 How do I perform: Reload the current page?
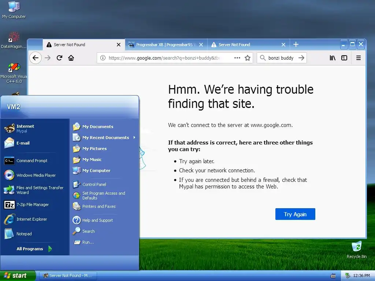pyautogui.click(x=59, y=58)
